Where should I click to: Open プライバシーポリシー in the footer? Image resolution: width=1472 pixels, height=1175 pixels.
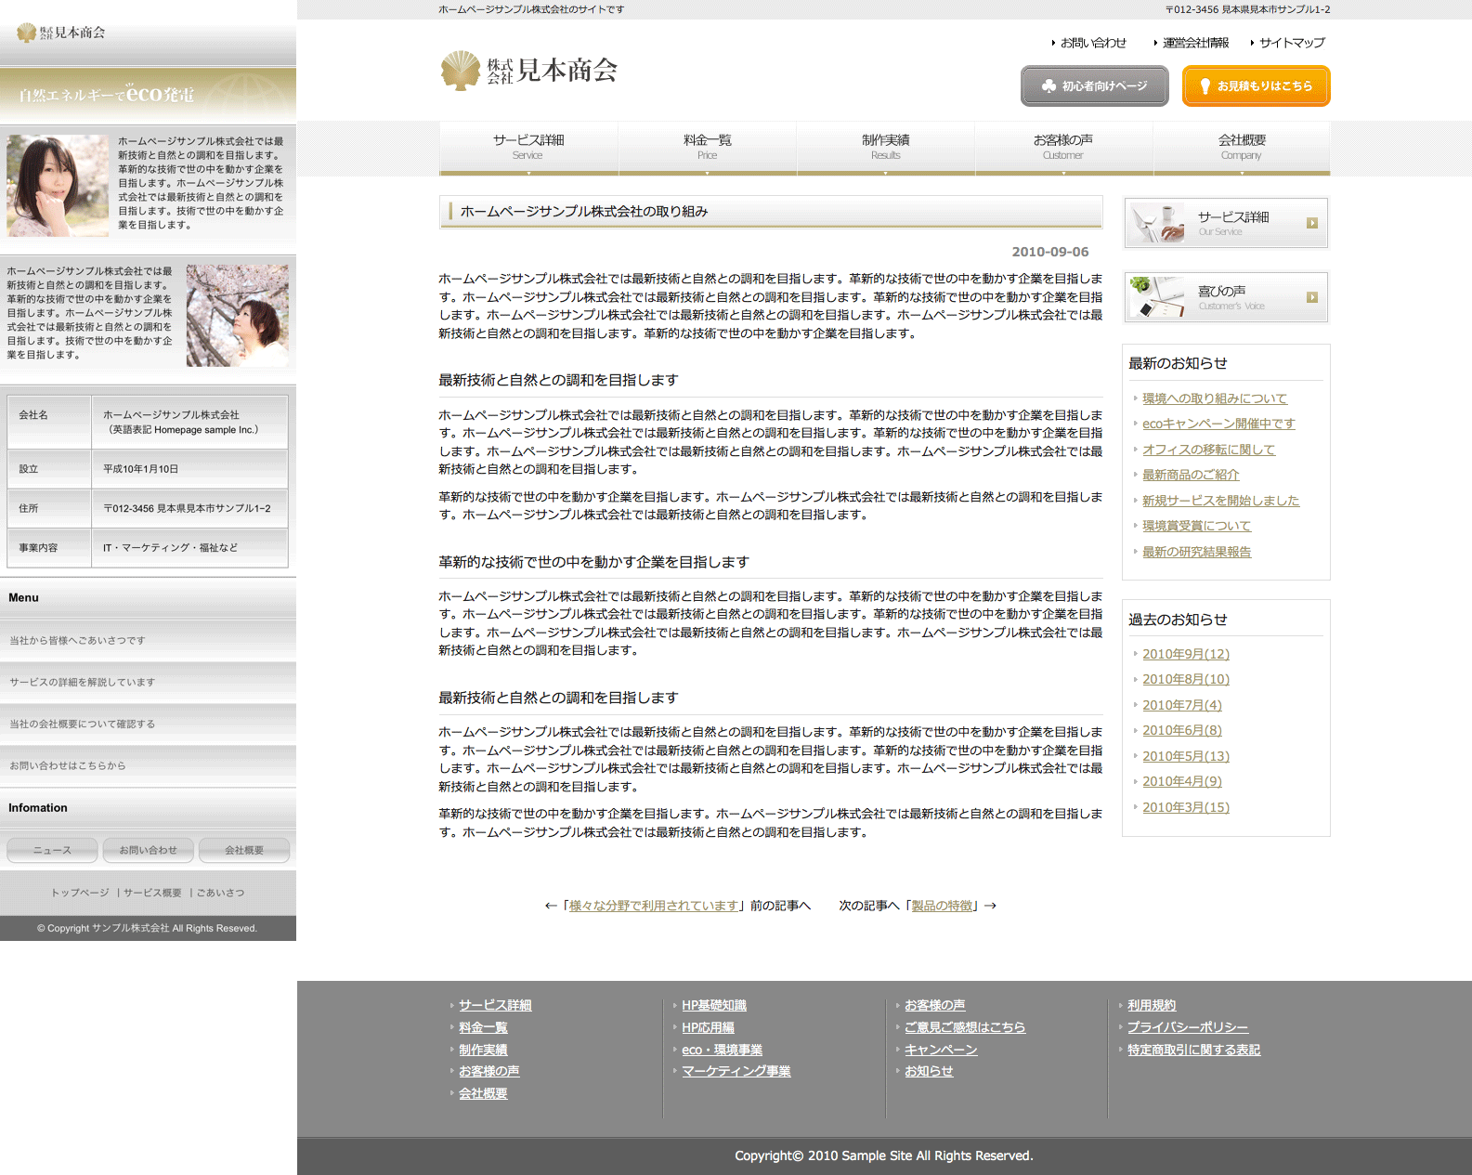[1187, 1027]
